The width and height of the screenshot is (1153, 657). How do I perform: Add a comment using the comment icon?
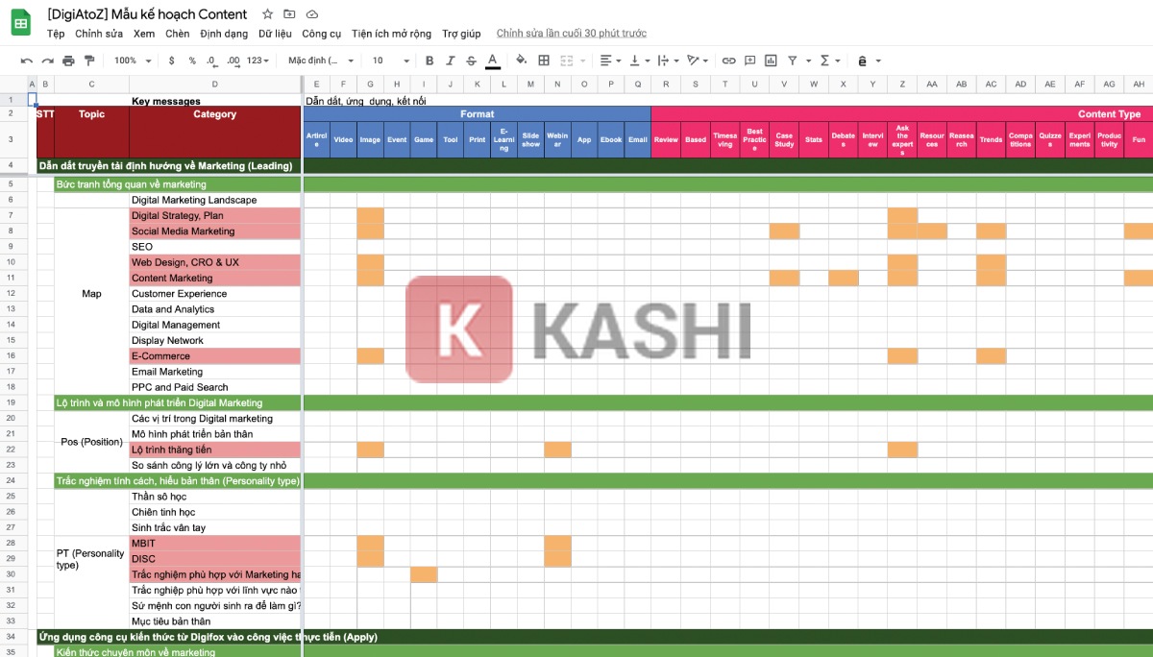(x=749, y=61)
